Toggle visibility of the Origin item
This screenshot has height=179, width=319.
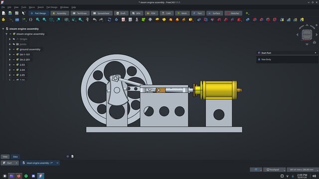click(13, 39)
